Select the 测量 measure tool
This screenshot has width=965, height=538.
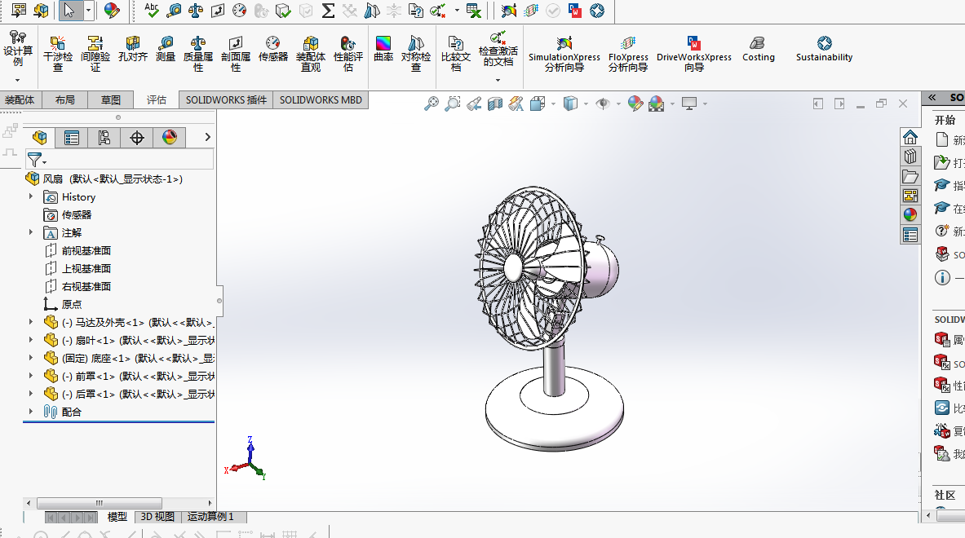(x=166, y=44)
